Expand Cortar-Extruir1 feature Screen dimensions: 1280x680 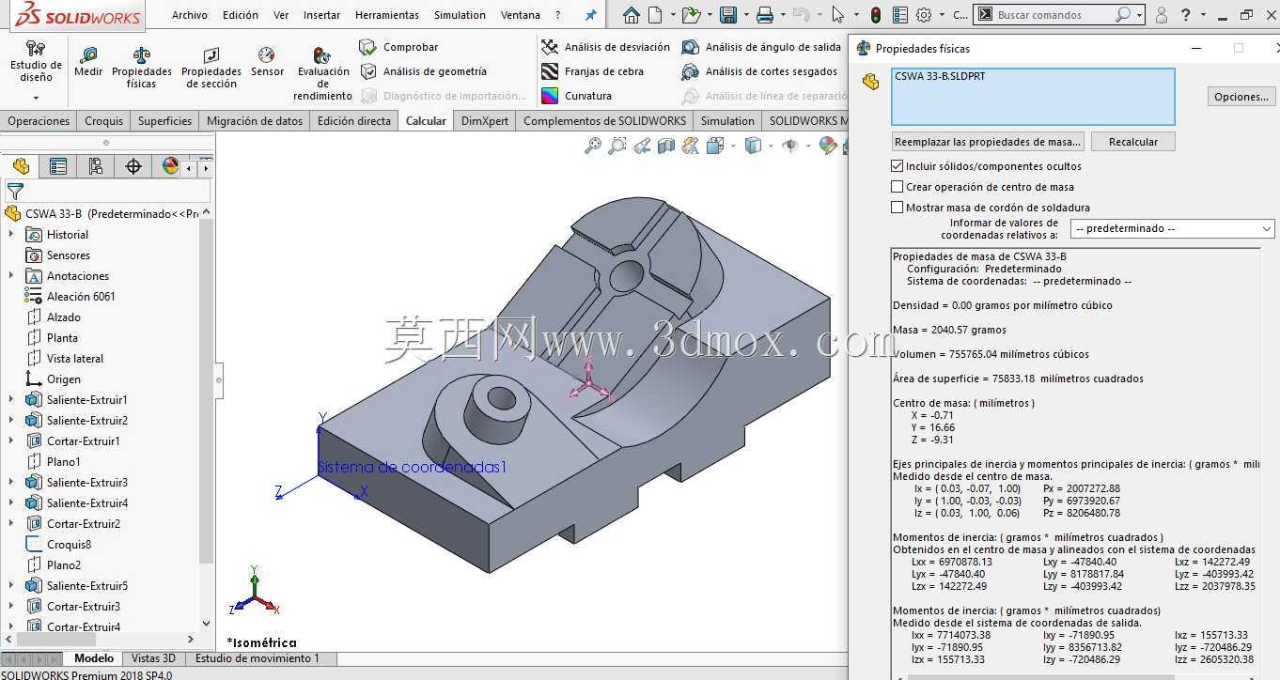11,441
